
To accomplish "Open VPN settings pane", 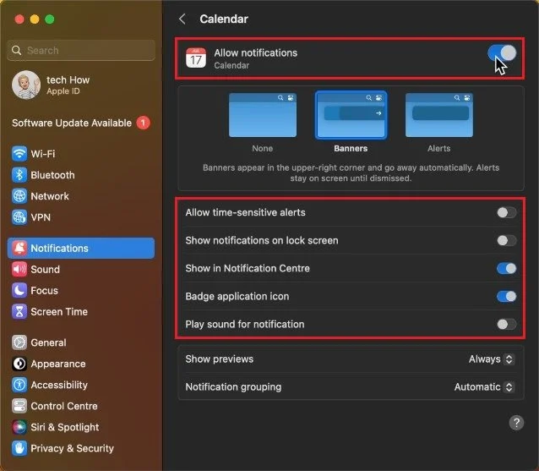I will pyautogui.click(x=81, y=217).
